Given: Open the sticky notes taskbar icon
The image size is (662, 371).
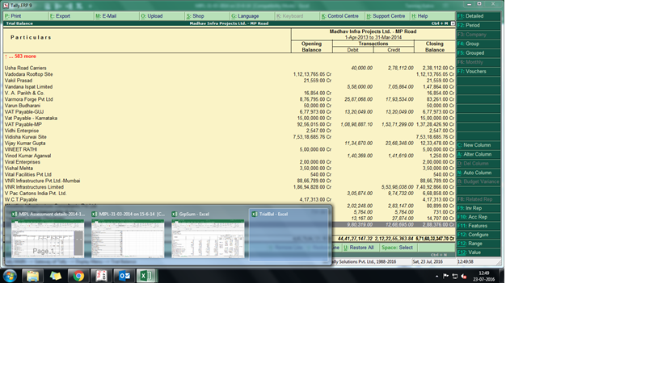Looking at the screenshot, I should (55, 277).
